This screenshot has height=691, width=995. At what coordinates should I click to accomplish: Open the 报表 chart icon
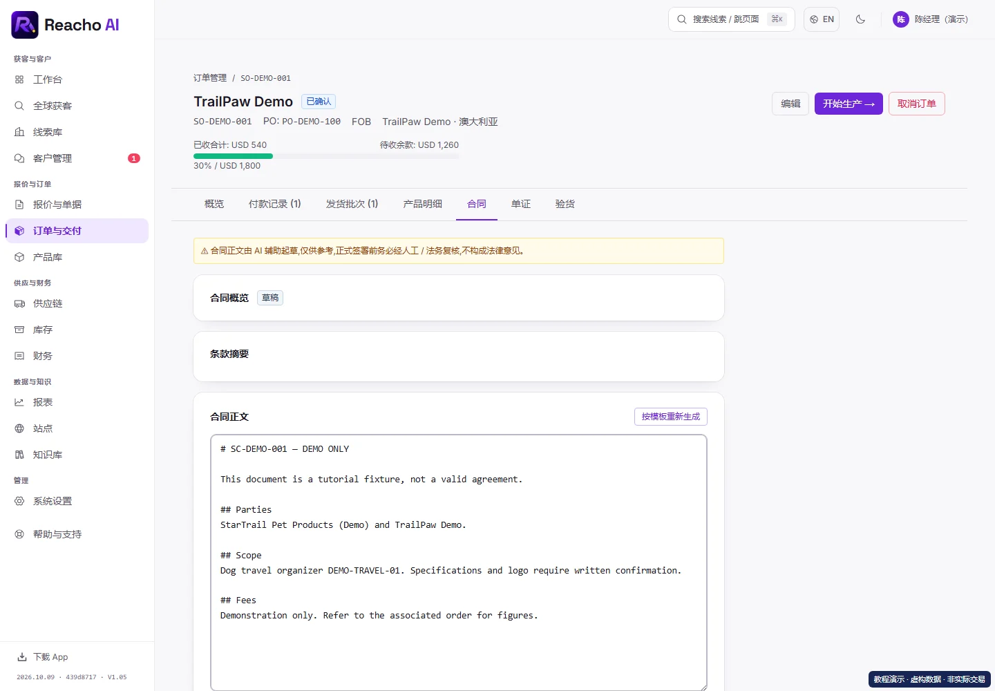pyautogui.click(x=19, y=402)
